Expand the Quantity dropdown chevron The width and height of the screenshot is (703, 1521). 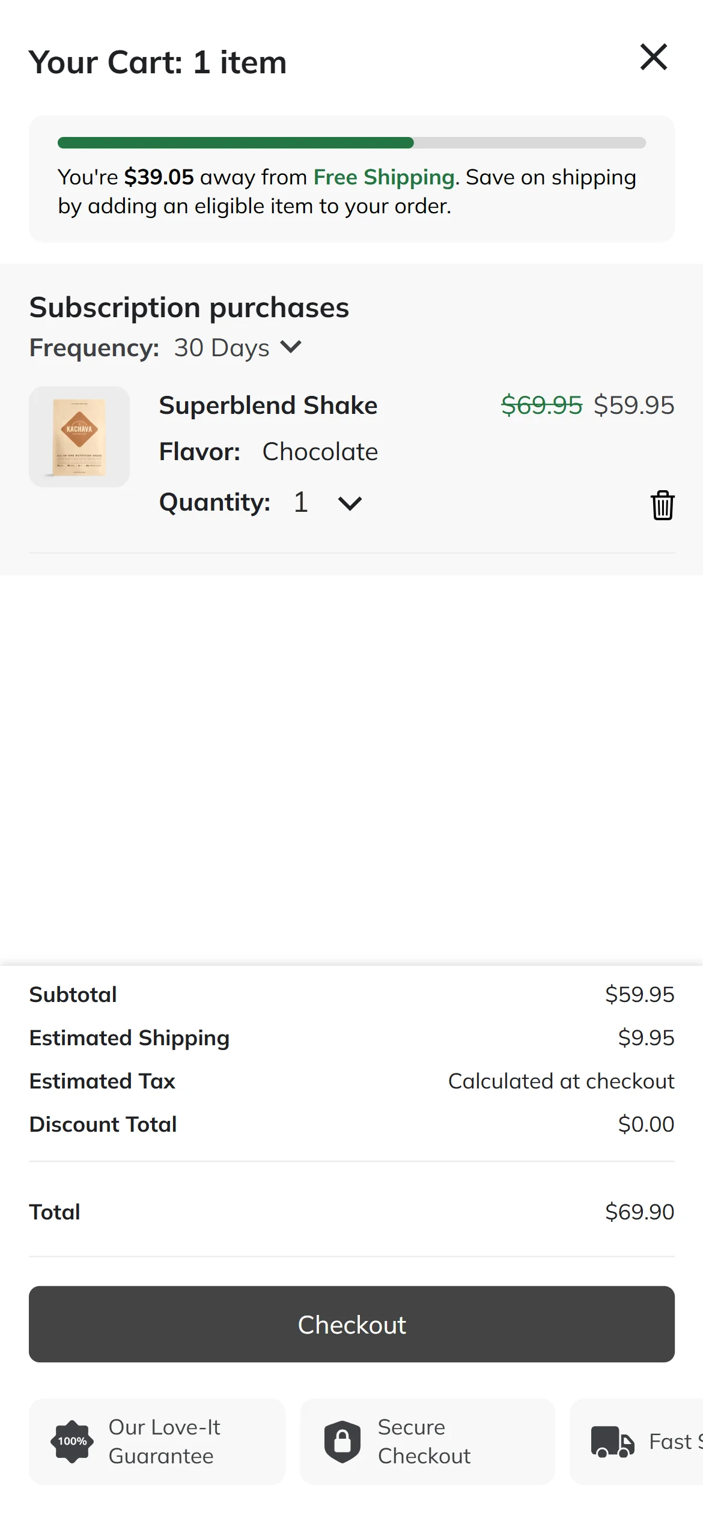pyautogui.click(x=350, y=503)
